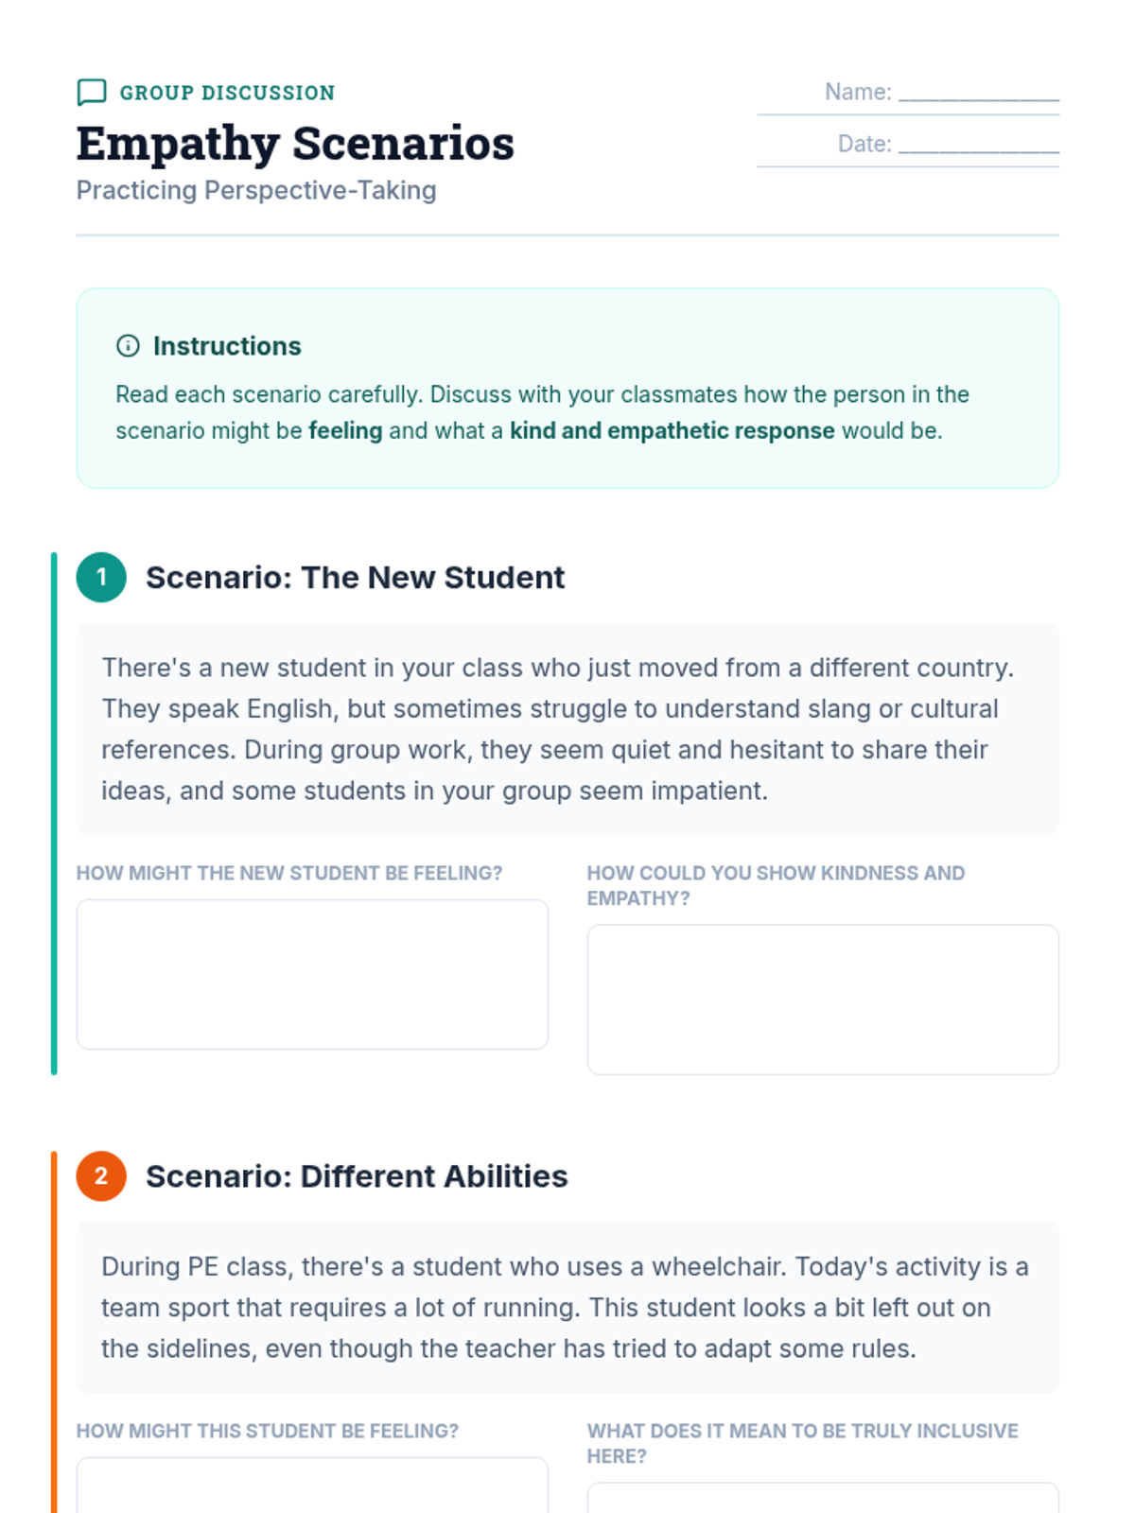Click the Practicing Perspective-Taking subtitle
The width and height of the screenshot is (1135, 1513).
coord(256,191)
